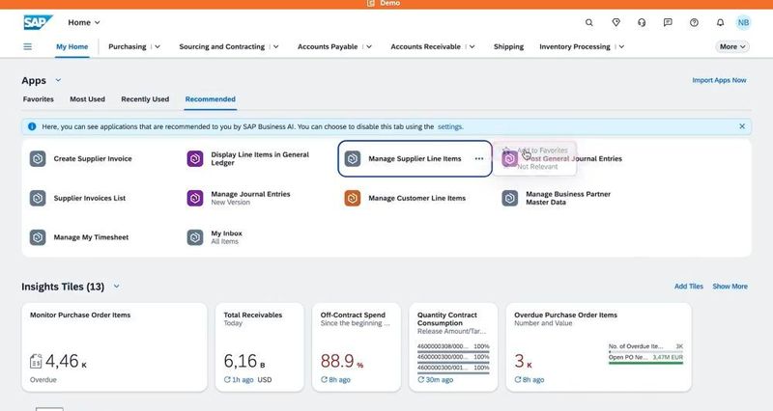Image resolution: width=773 pixels, height=411 pixels.
Task: Open the Overdue Purchase Order Items tile
Action: pos(598,347)
